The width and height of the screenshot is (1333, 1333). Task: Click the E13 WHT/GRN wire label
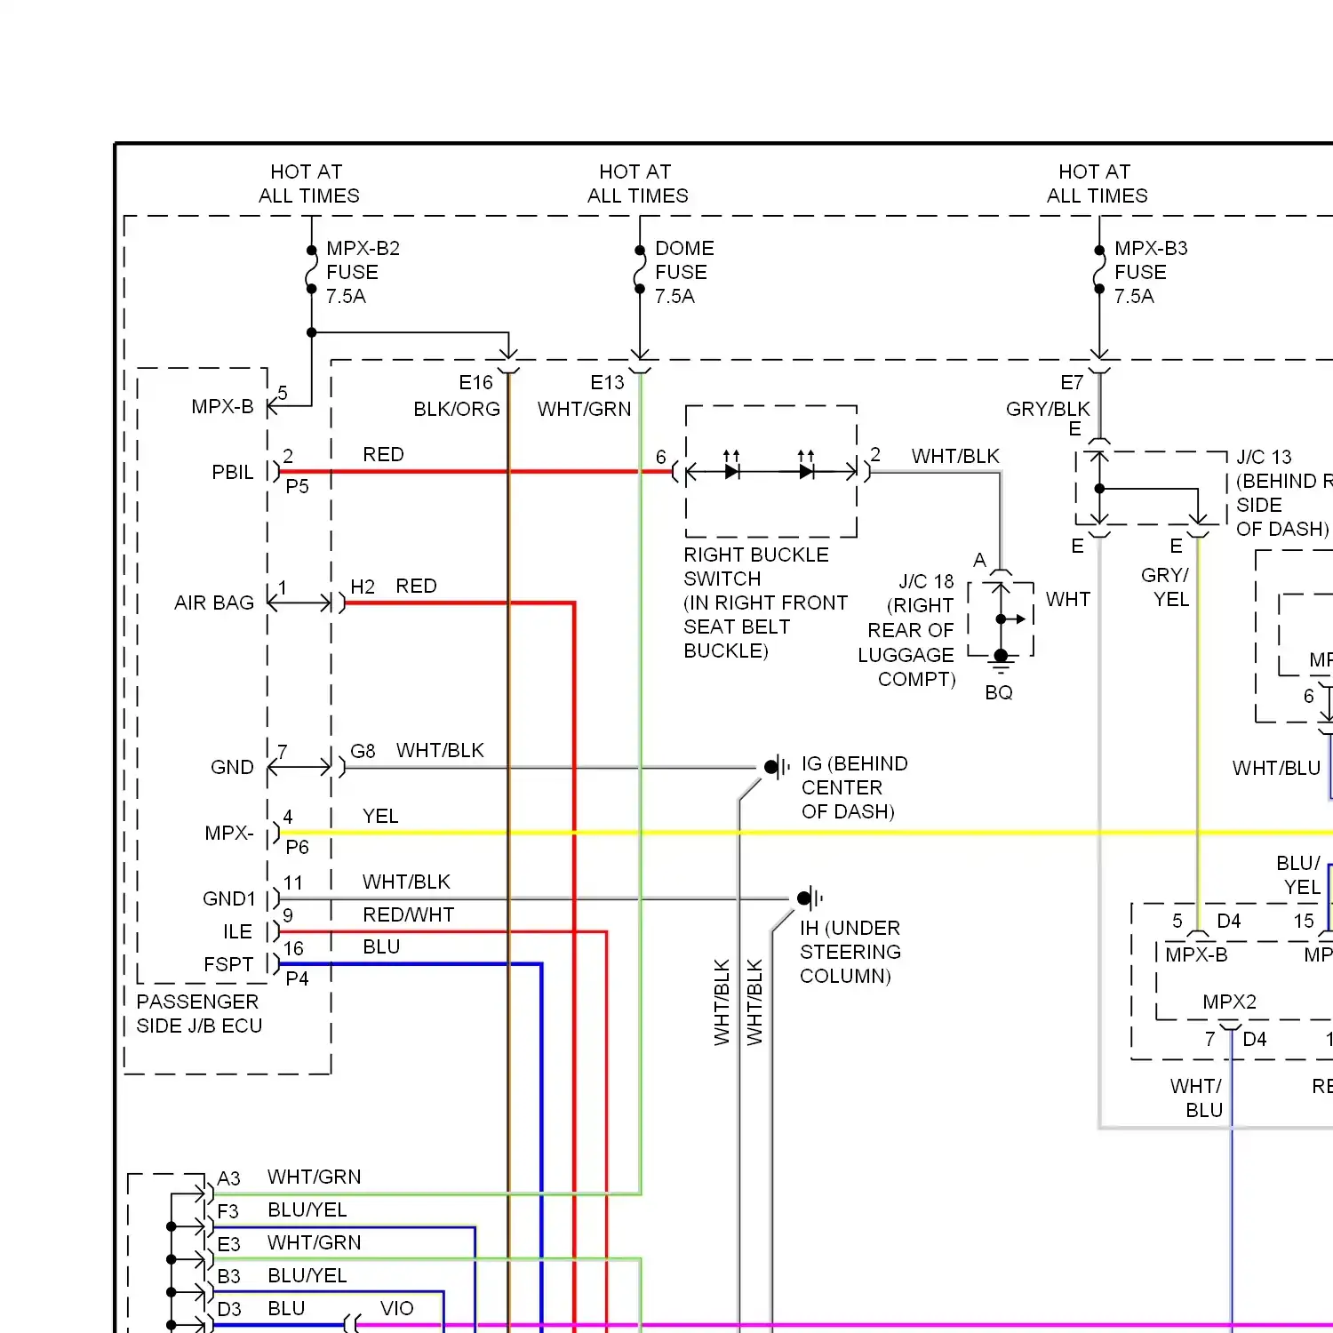584,395
